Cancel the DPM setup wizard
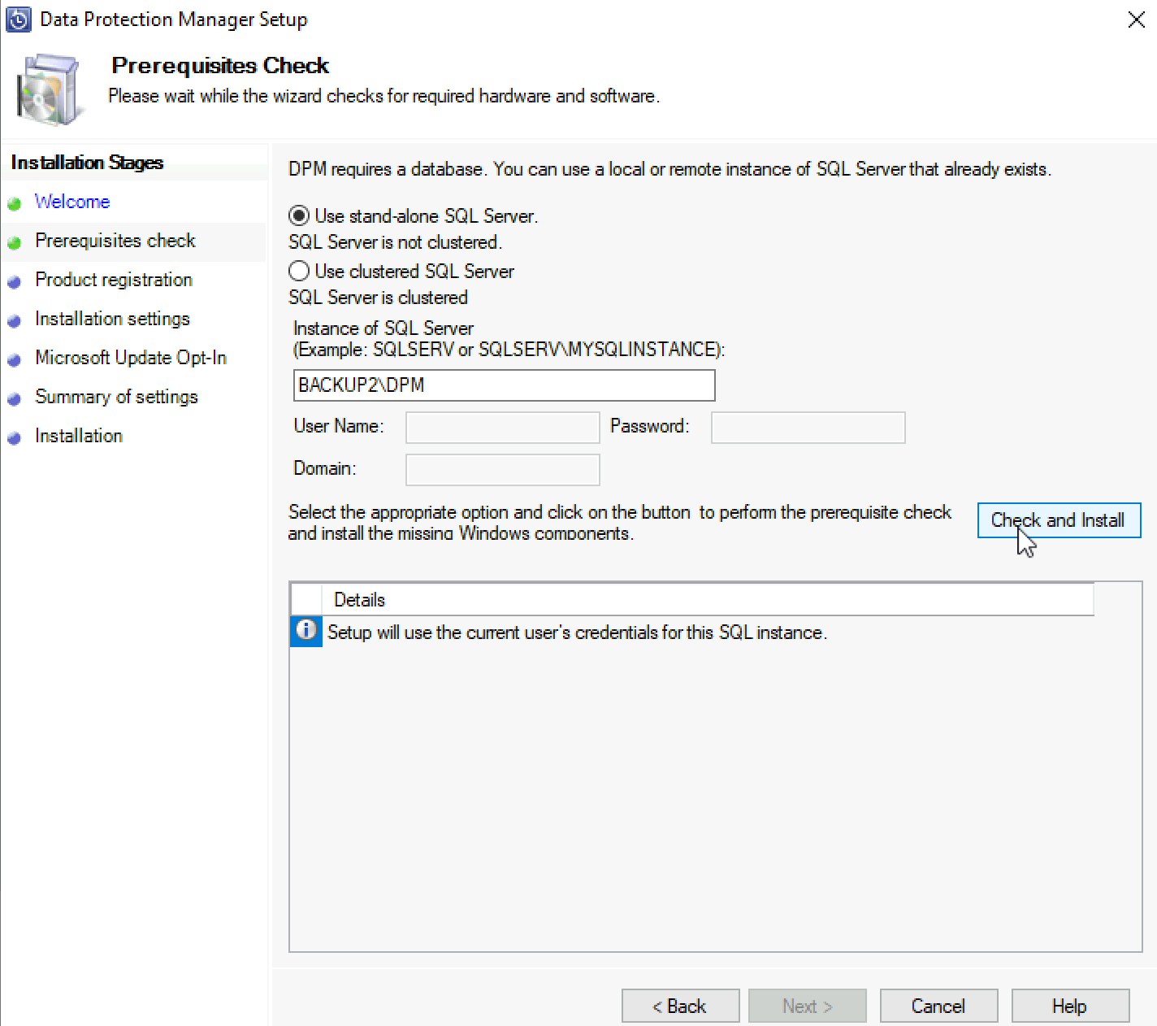 [x=938, y=1006]
